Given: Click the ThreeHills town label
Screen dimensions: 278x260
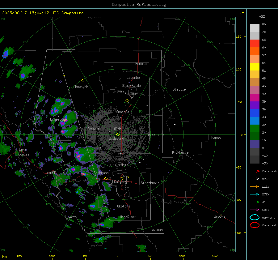Looking at the screenshot, I should (155, 135).
